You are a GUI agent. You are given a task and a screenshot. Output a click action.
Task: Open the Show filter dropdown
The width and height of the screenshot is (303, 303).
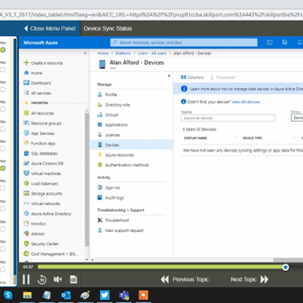pyautogui.click(x=297, y=118)
